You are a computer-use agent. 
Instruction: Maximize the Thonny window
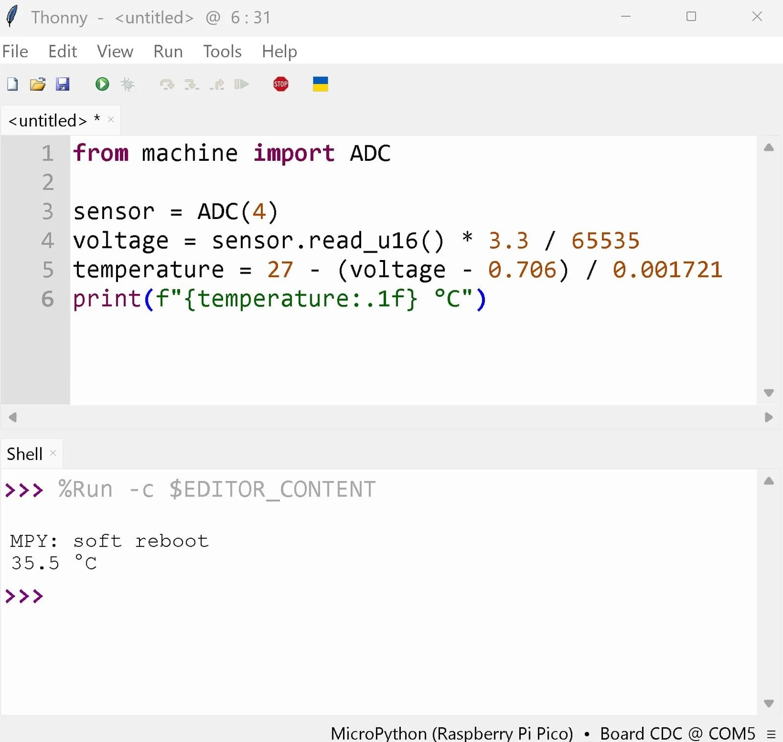coord(691,17)
